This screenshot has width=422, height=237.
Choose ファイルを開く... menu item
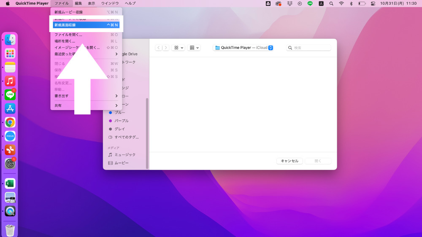coord(86,35)
